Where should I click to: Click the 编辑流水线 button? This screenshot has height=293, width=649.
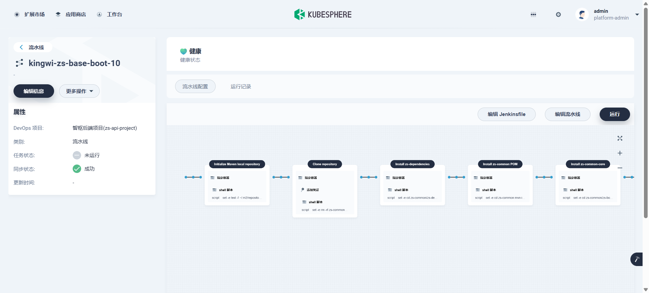568,114
